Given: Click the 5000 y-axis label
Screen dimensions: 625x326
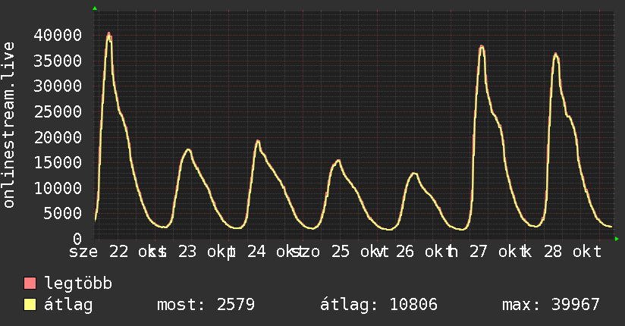Looking at the screenshot, I should pos(63,214).
